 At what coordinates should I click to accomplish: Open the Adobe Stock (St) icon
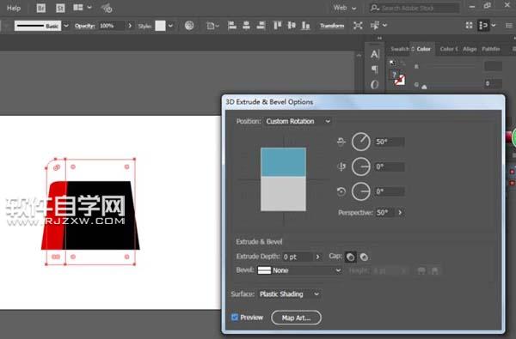pos(60,8)
